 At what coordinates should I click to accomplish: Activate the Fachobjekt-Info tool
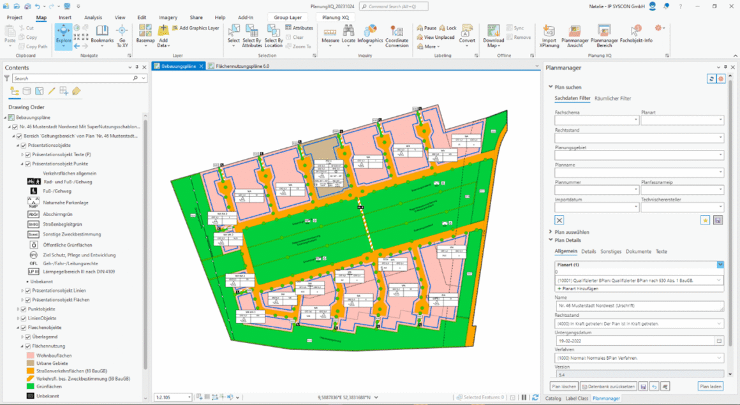point(636,34)
